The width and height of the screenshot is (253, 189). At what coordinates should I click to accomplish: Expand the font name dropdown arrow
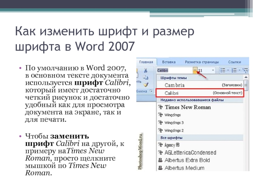[195, 70]
